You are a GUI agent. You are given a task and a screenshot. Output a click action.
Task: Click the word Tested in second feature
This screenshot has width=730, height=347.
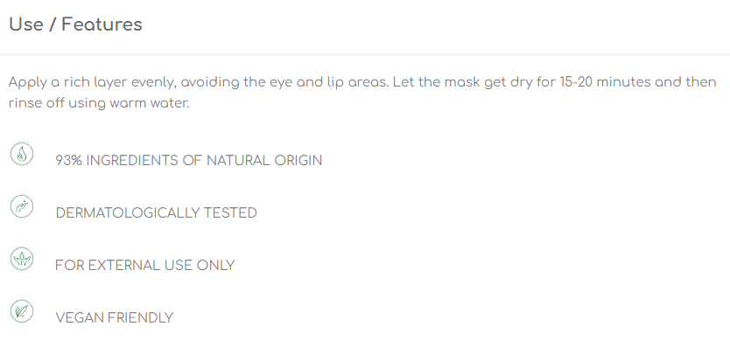230,213
